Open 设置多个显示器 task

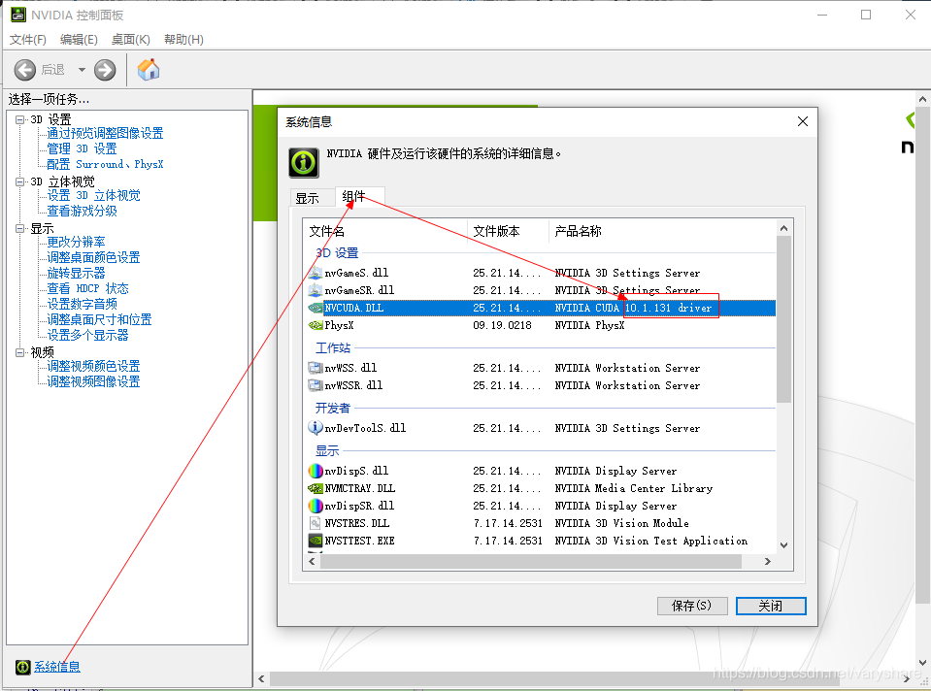point(88,335)
